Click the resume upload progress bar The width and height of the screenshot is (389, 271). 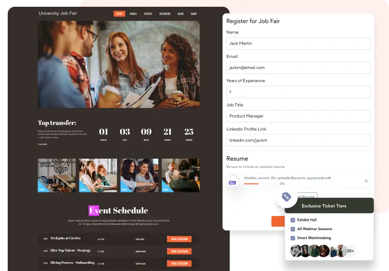point(261,184)
